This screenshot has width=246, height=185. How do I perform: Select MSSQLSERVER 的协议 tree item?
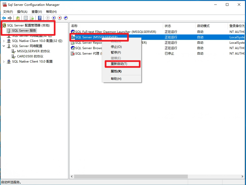[x=33, y=51]
